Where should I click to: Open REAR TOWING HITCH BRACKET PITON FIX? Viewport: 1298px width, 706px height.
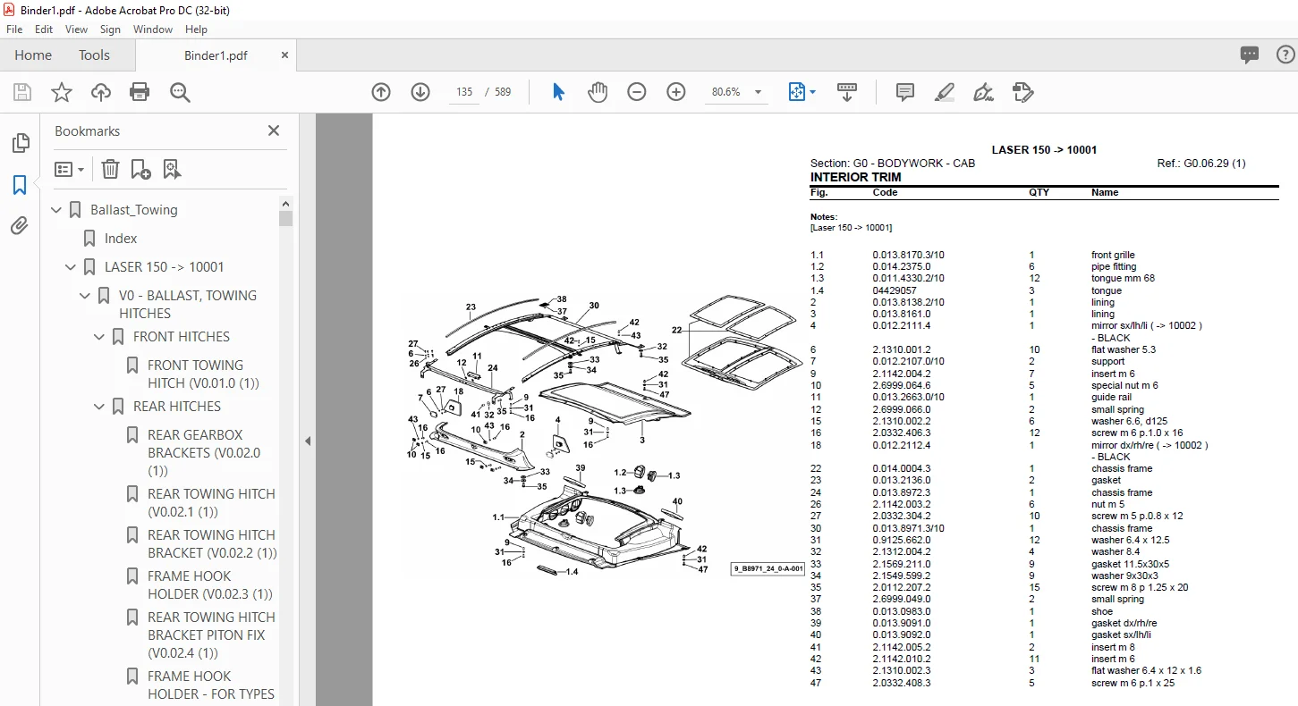click(x=211, y=635)
